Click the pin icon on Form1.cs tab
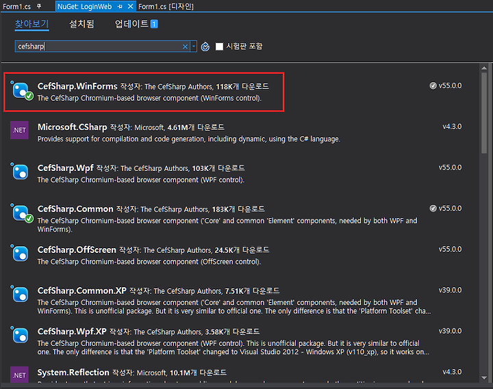The width and height of the screenshot is (493, 389). [x=39, y=6]
